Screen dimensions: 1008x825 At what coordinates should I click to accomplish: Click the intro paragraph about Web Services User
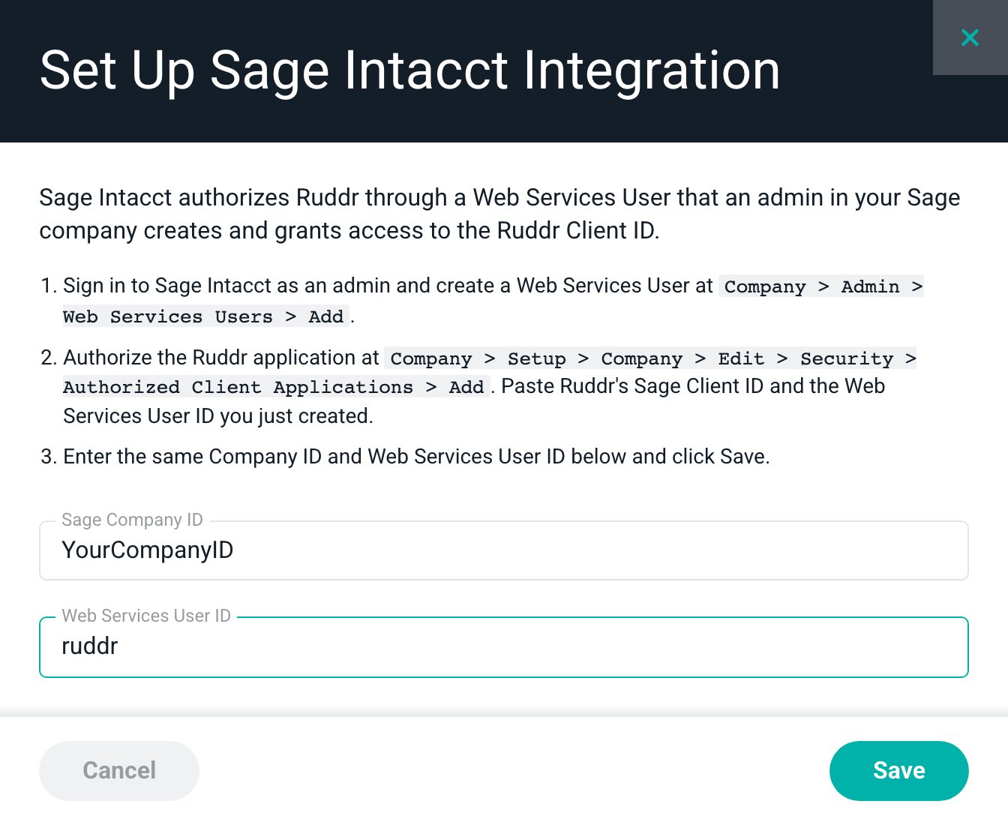(x=499, y=214)
